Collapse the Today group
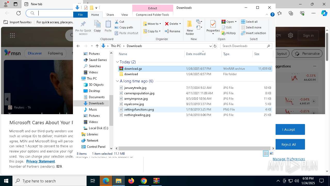 tap(117, 62)
